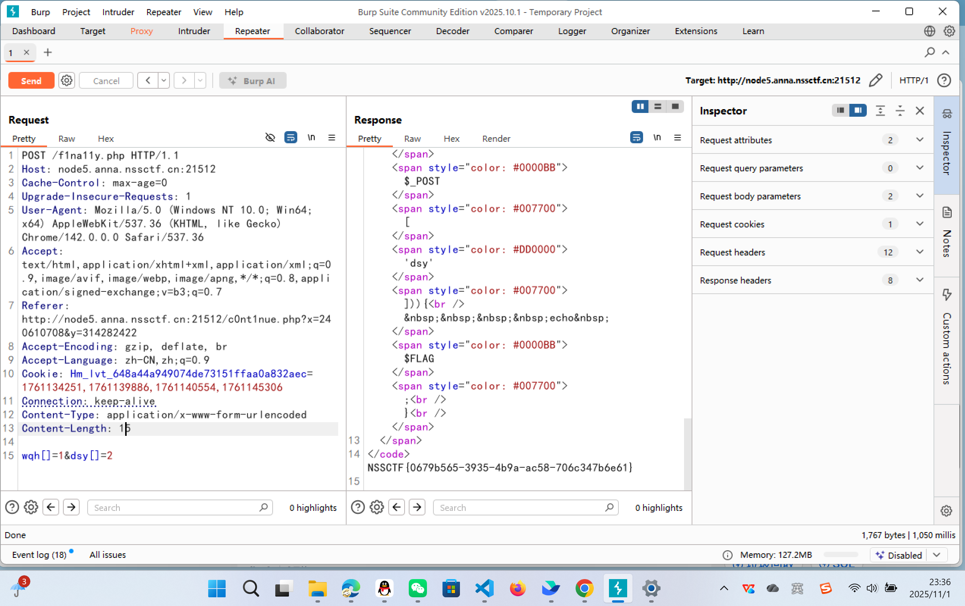Image resolution: width=965 pixels, height=606 pixels.
Task: Open the back history dropdown arrow
Action: (163, 80)
